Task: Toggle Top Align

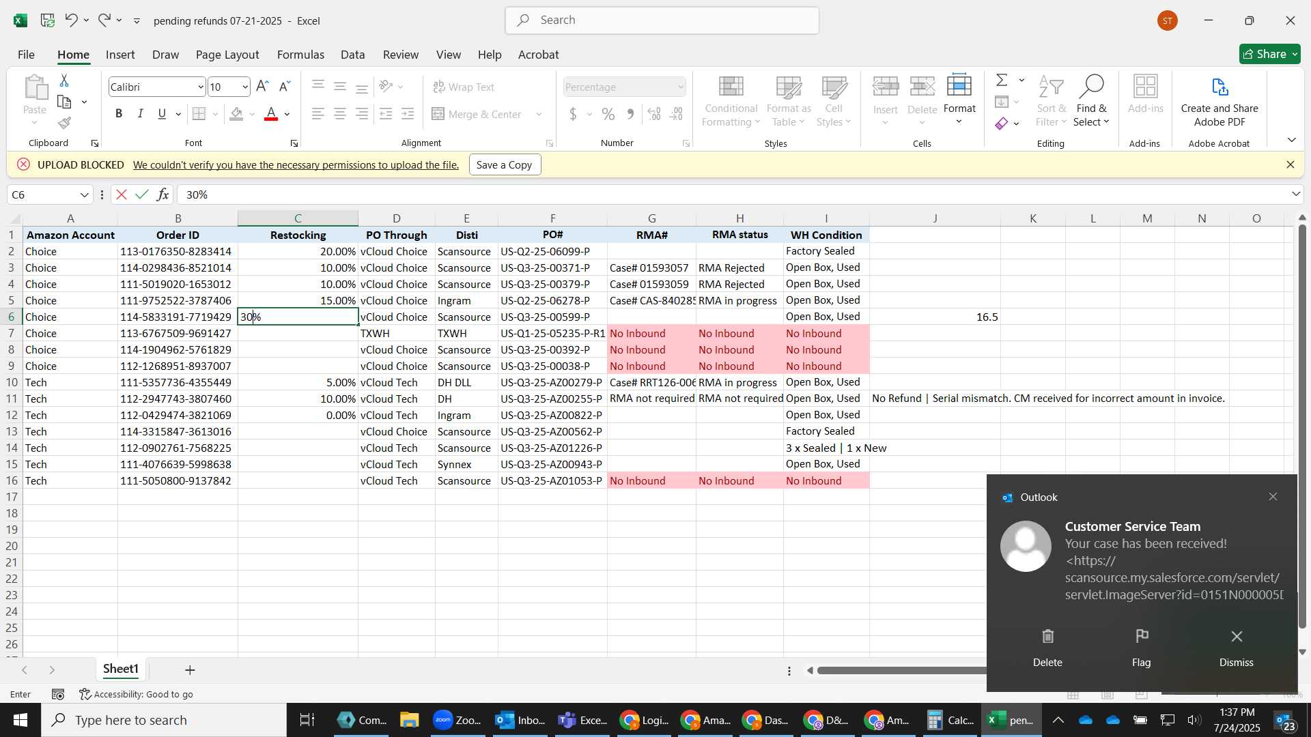Action: 318,86
